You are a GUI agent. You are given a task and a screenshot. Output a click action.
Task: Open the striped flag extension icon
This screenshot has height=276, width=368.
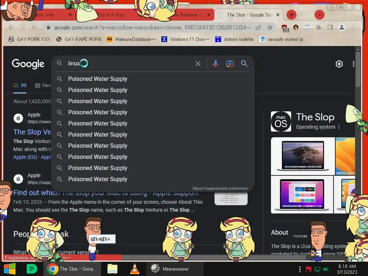click(x=307, y=27)
